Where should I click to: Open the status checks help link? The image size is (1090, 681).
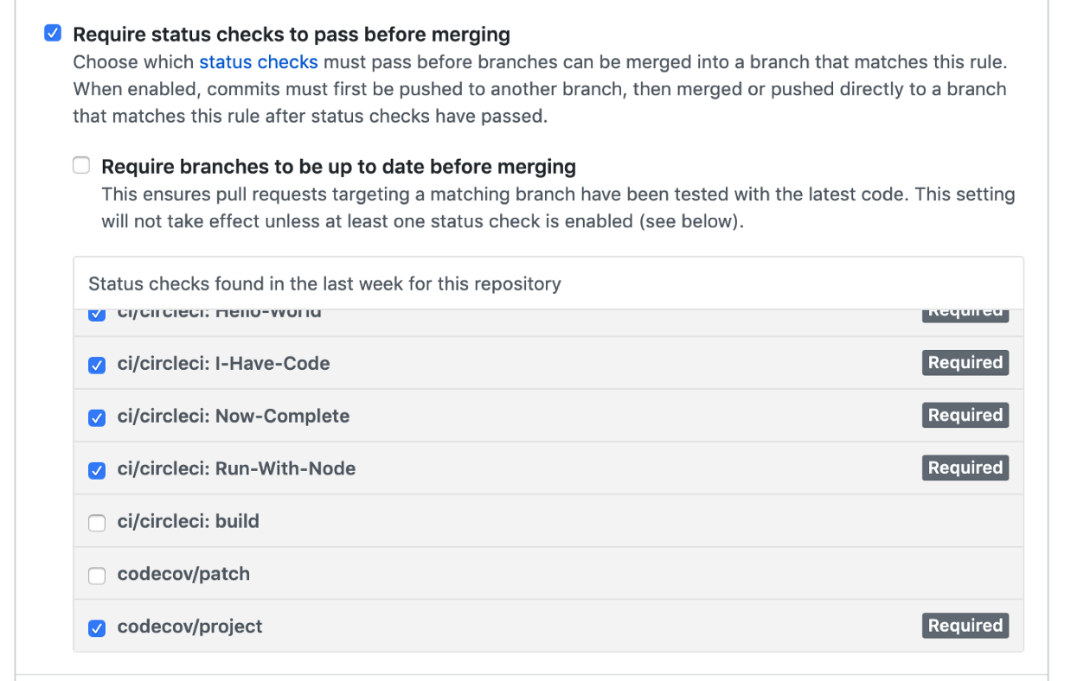pos(258,61)
